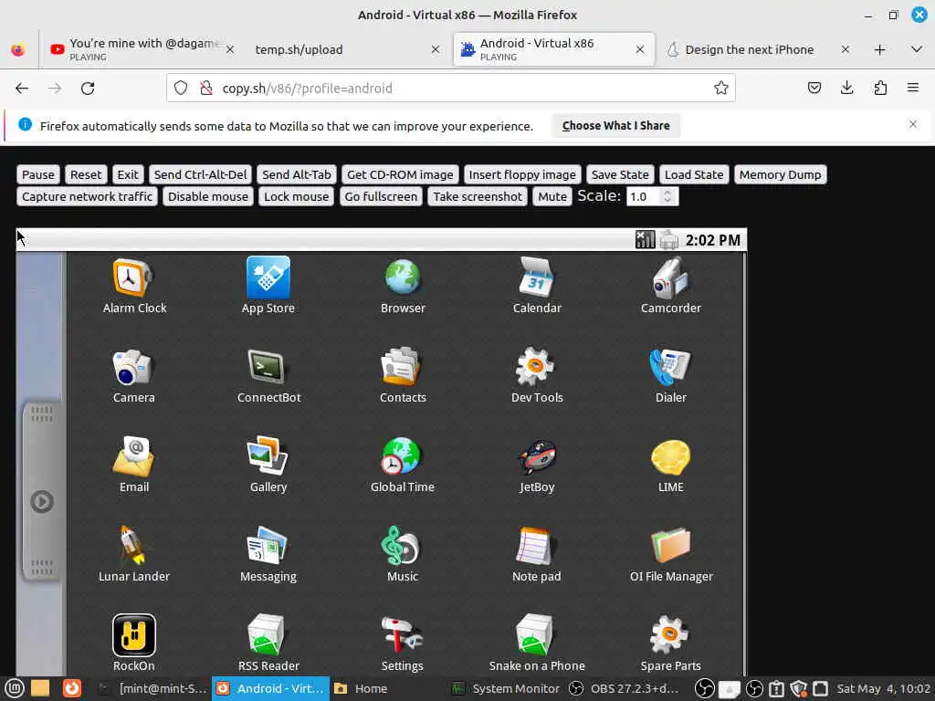Start the JetBoy game
The height and width of the screenshot is (701, 935).
click(537, 465)
